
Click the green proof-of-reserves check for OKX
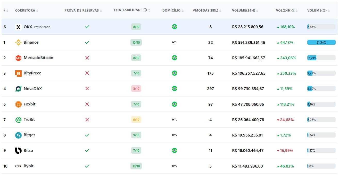tap(87, 27)
